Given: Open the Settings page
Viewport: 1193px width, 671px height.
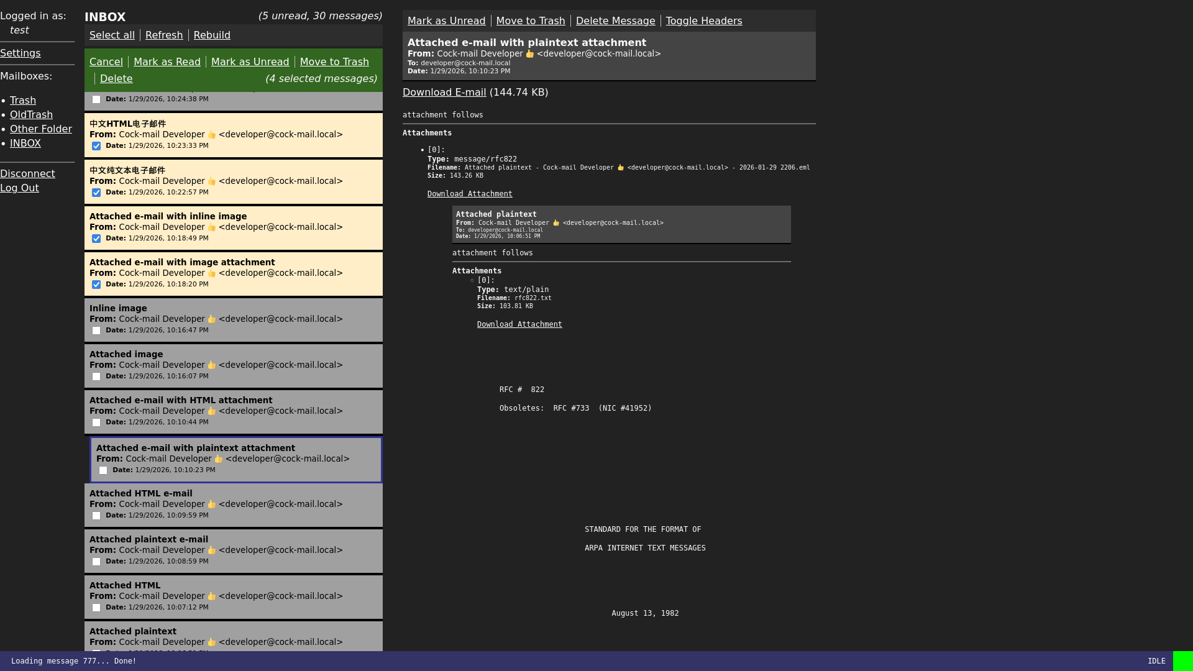Looking at the screenshot, I should point(20,53).
